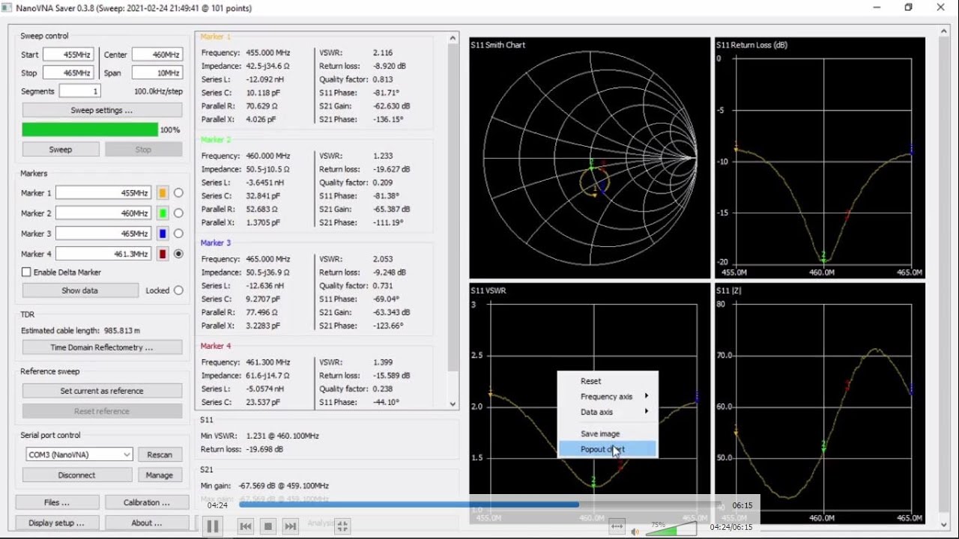This screenshot has width=959, height=539.
Task: Select Marker 4 radio button
Action: (x=178, y=254)
